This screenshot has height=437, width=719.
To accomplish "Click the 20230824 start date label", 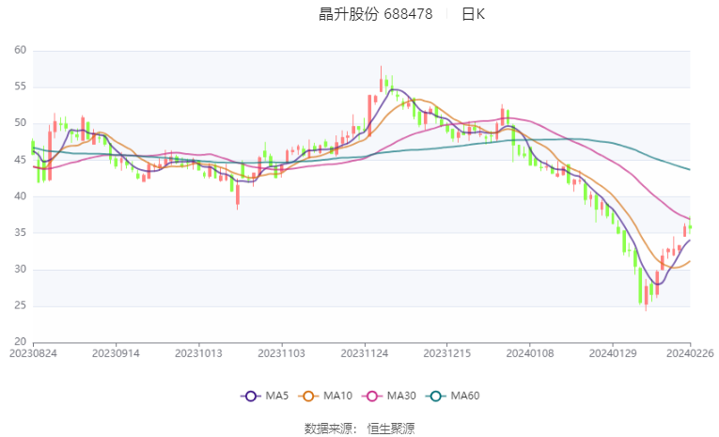I will [x=33, y=353].
